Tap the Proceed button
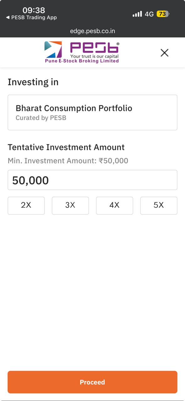Image resolution: width=185 pixels, height=401 pixels. click(92, 382)
